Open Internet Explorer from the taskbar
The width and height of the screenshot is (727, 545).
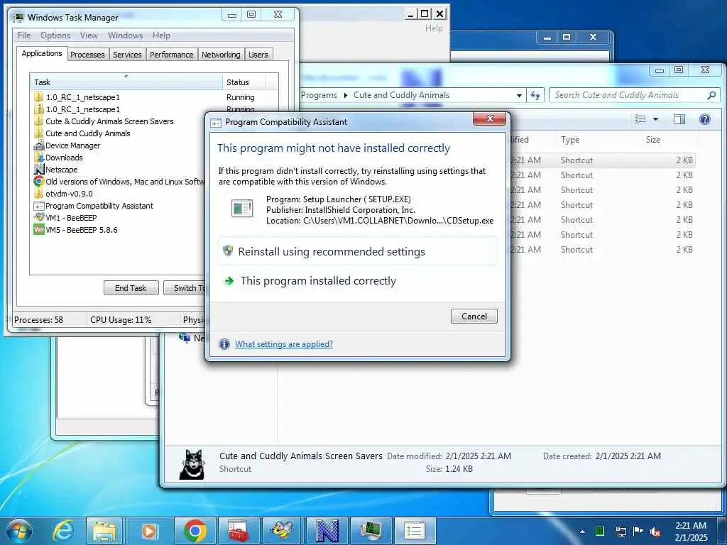point(63,531)
